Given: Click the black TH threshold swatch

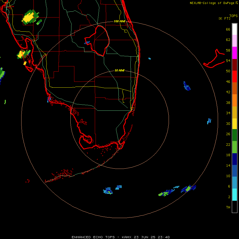Looking at the screenshot, I should [x=234, y=207].
